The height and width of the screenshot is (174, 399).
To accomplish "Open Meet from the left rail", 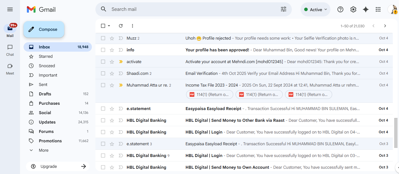I will (x=10, y=69).
